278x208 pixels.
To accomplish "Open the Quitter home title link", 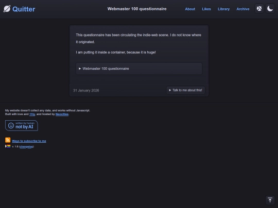I will pyautogui.click(x=24, y=9).
